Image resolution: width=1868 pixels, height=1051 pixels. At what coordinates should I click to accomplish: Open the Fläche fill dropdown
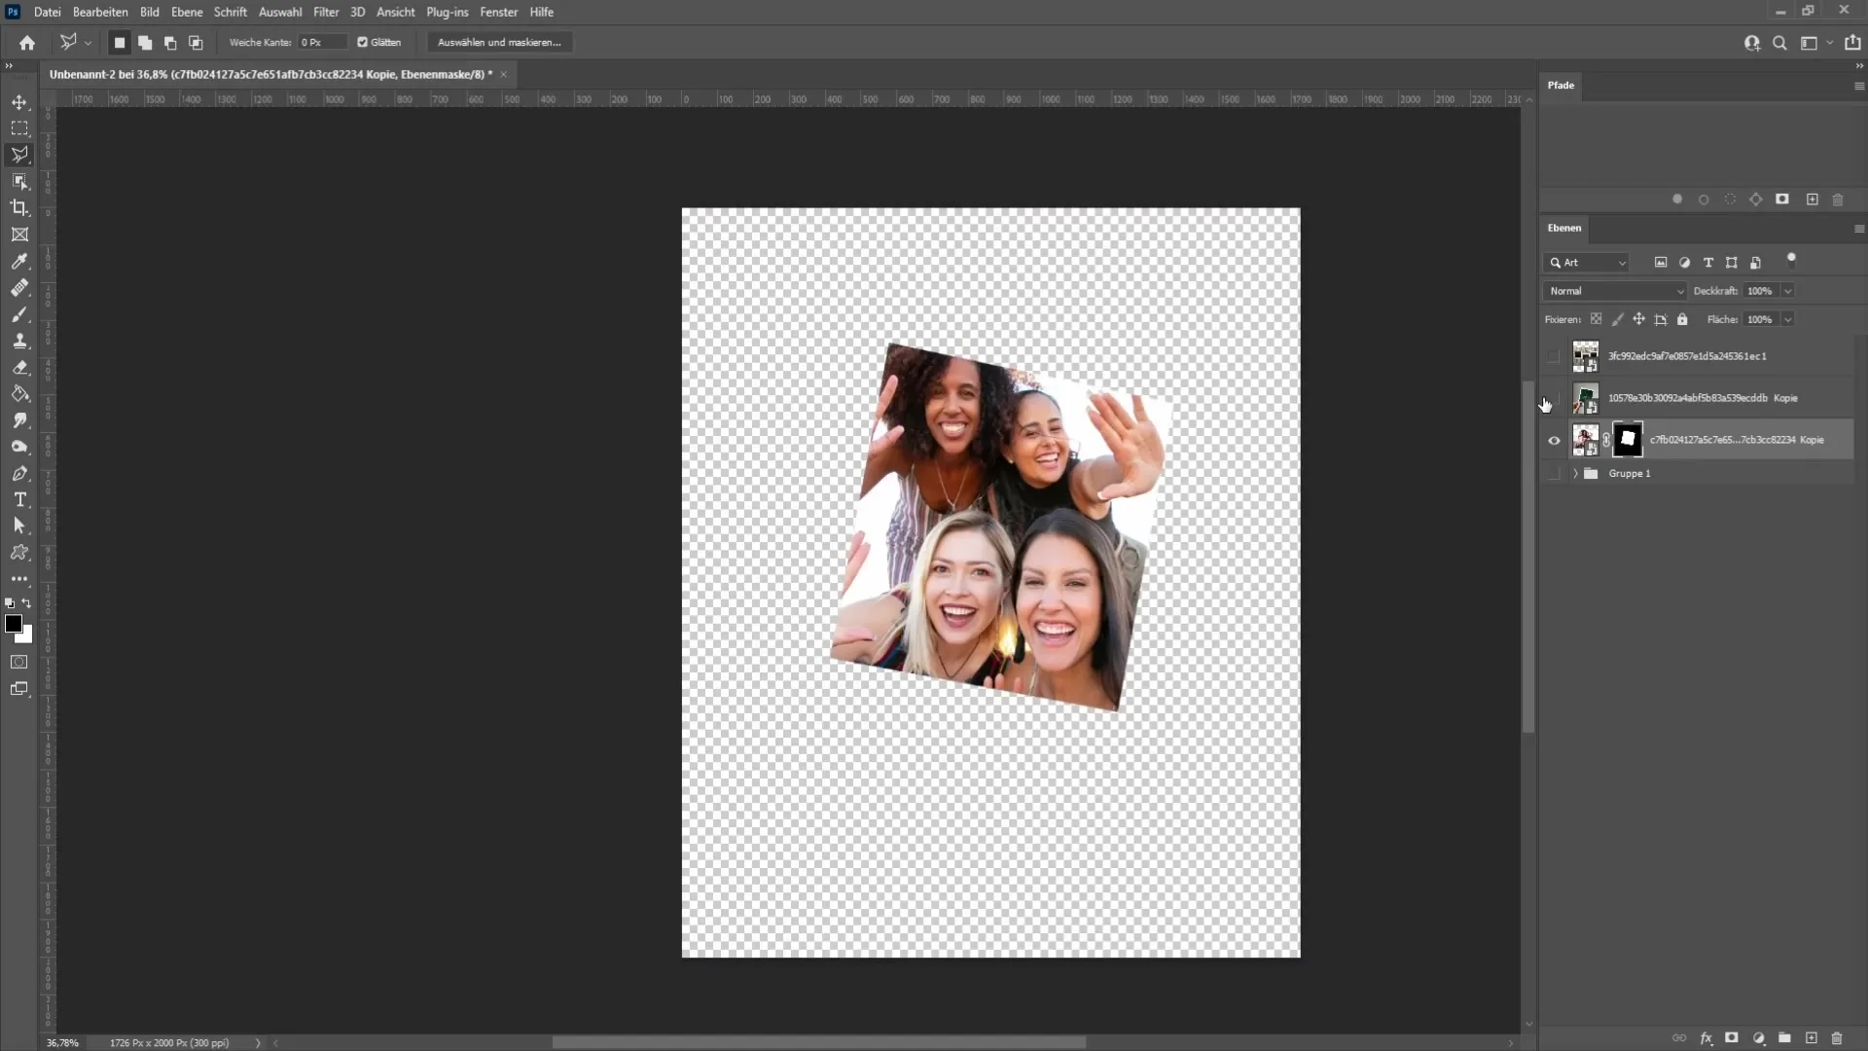pos(1787,319)
